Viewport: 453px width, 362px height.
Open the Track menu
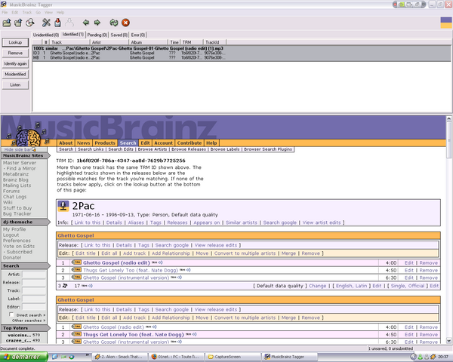pos(27,12)
